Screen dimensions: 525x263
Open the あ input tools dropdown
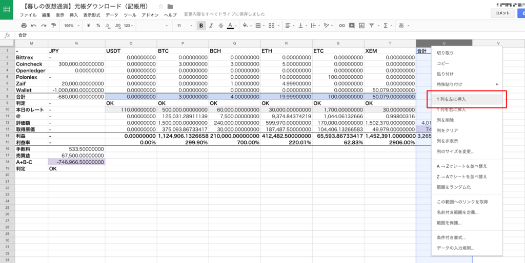point(403,26)
